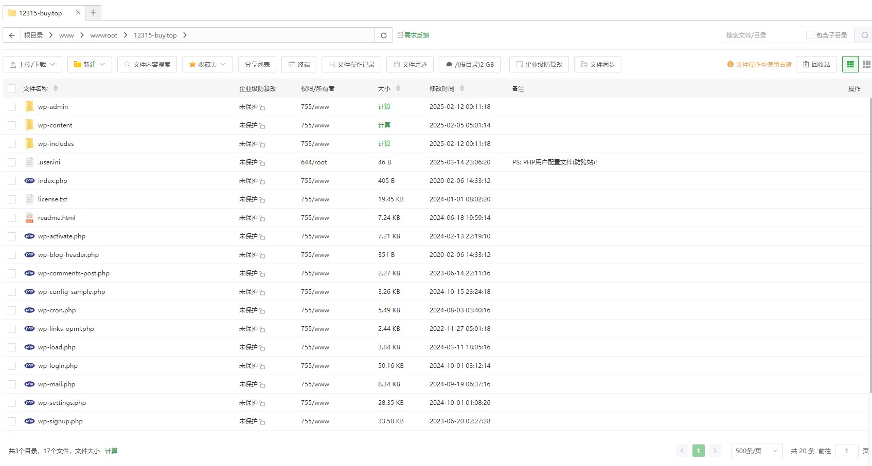The width and height of the screenshot is (872, 466).
Task: Check the wp-load.php row checkbox
Action: coord(12,347)
